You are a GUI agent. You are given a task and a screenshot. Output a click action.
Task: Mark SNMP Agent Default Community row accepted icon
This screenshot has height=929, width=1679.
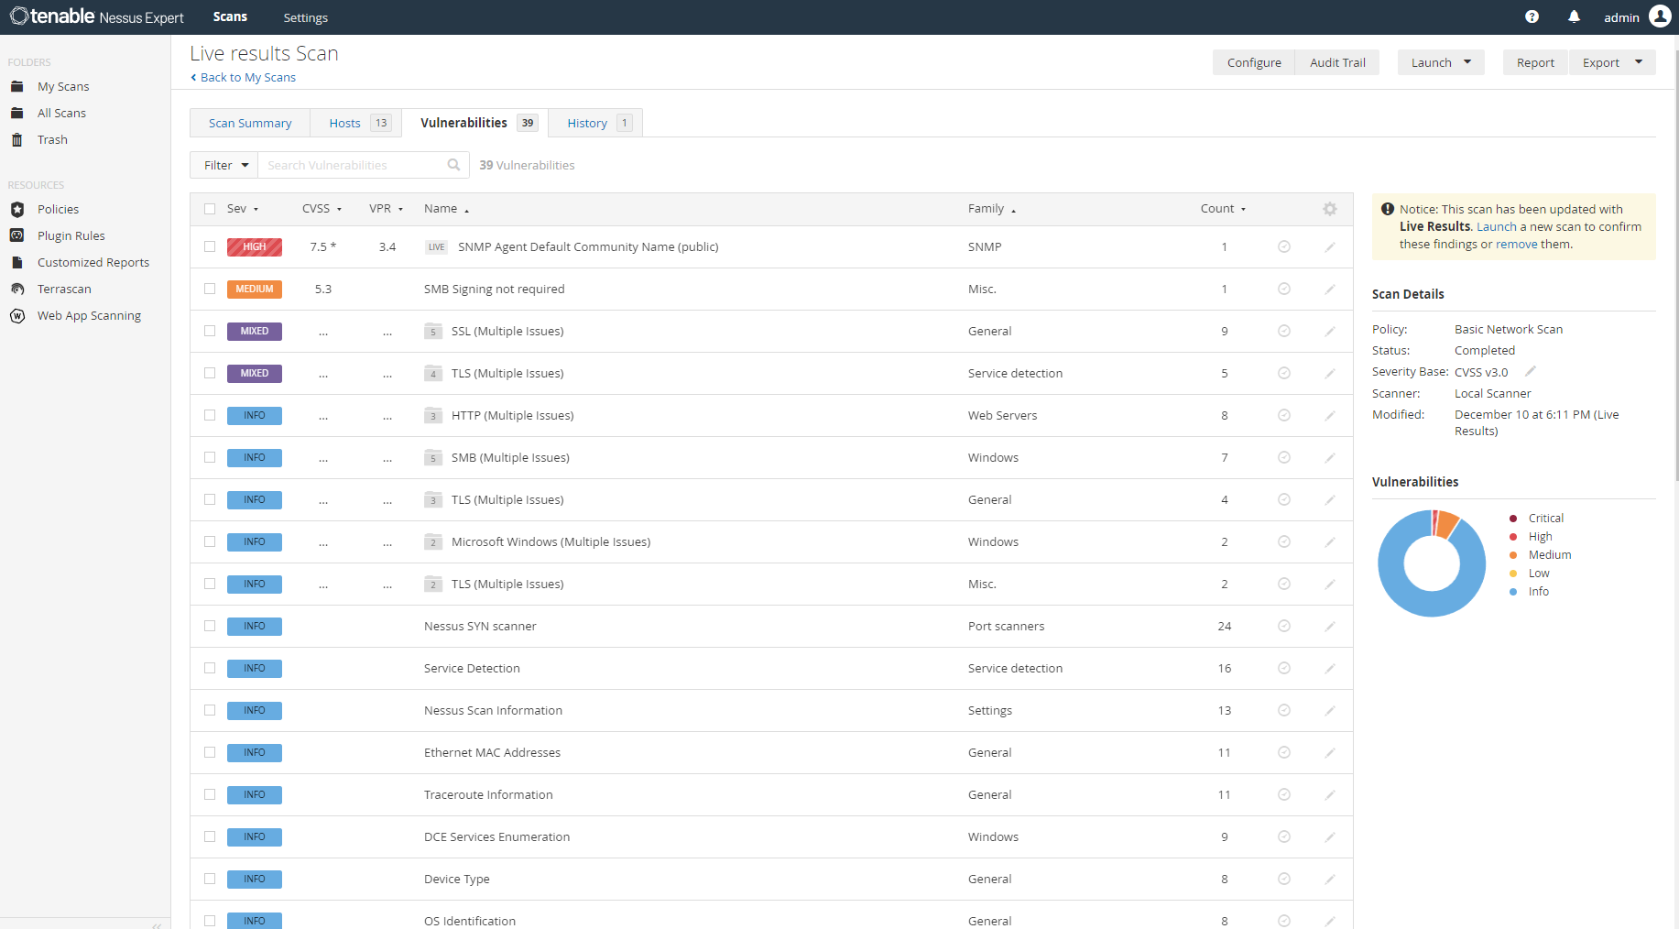[x=1284, y=246]
